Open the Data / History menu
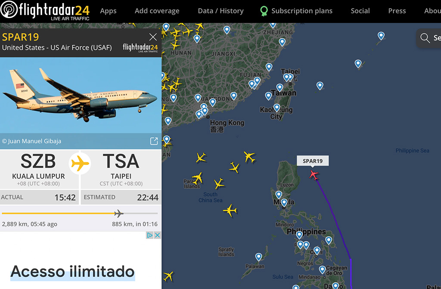The height and width of the screenshot is (289, 441). pos(220,11)
